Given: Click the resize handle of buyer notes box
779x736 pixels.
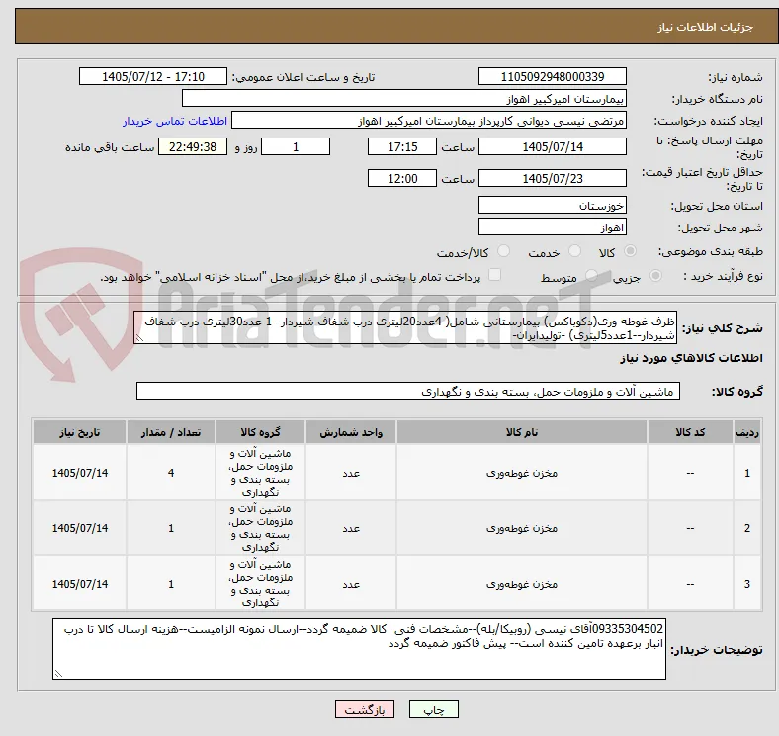Looking at the screenshot, I should 58,674.
